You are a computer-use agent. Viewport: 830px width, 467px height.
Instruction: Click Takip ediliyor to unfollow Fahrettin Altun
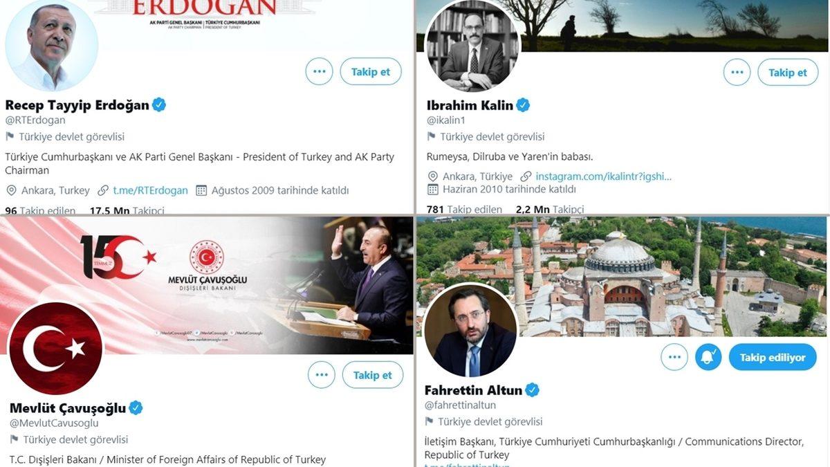tap(773, 357)
